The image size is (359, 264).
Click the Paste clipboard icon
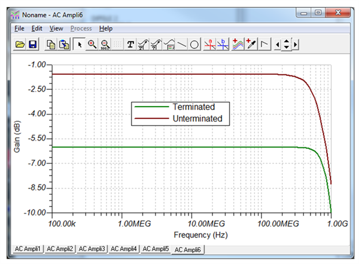(64, 44)
